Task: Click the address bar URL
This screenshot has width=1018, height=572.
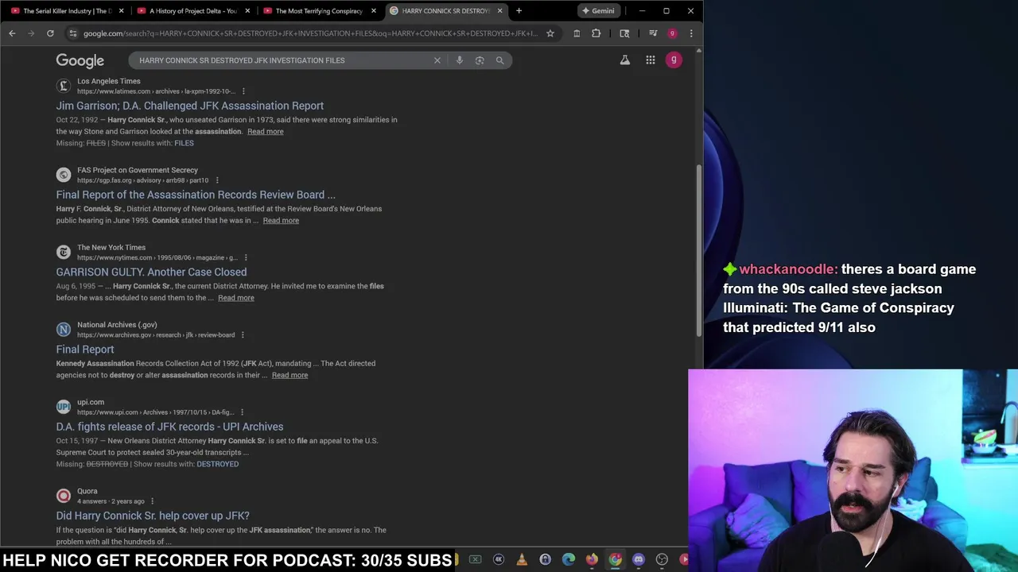Action: click(310, 33)
